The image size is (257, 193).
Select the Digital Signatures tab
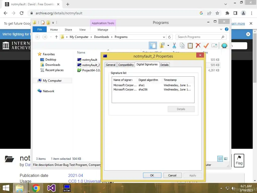(x=147, y=64)
